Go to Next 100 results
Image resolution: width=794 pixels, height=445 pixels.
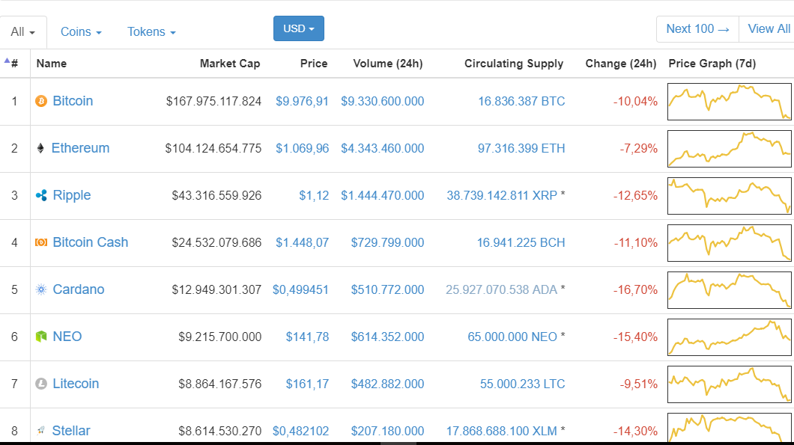(697, 29)
